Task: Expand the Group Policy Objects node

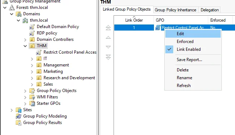Action: click(x=25, y=91)
